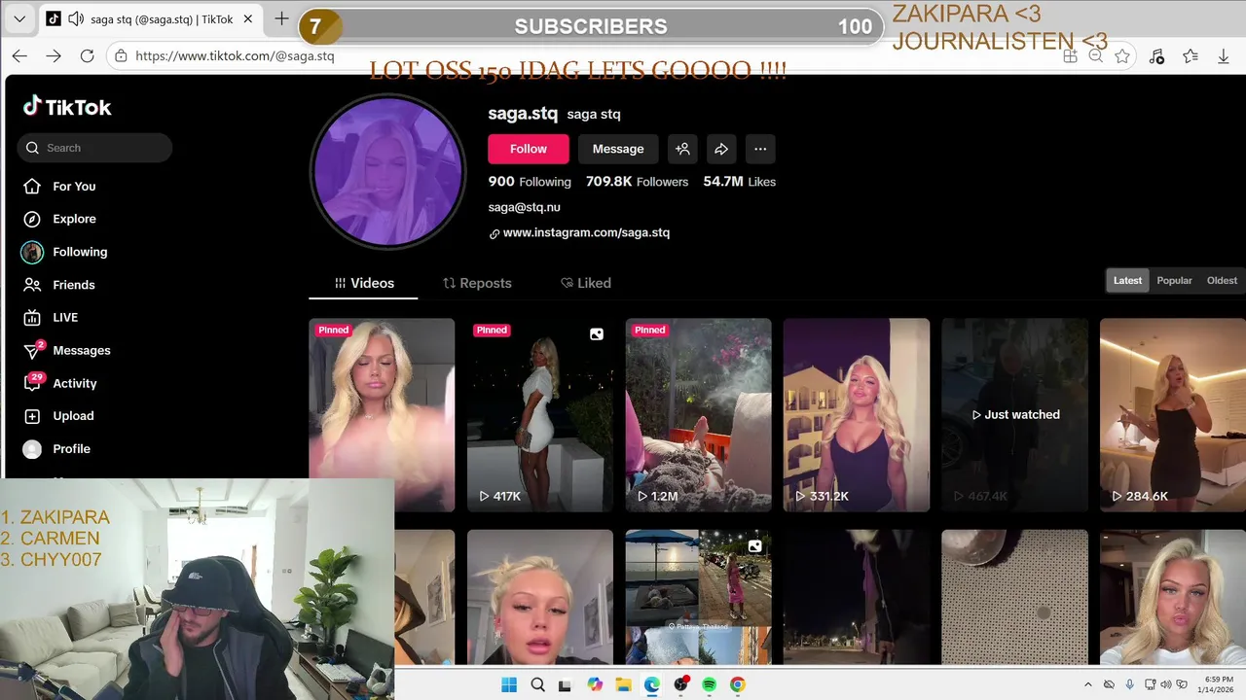Click the browser forward arrow
The width and height of the screenshot is (1246, 700).
click(x=54, y=56)
